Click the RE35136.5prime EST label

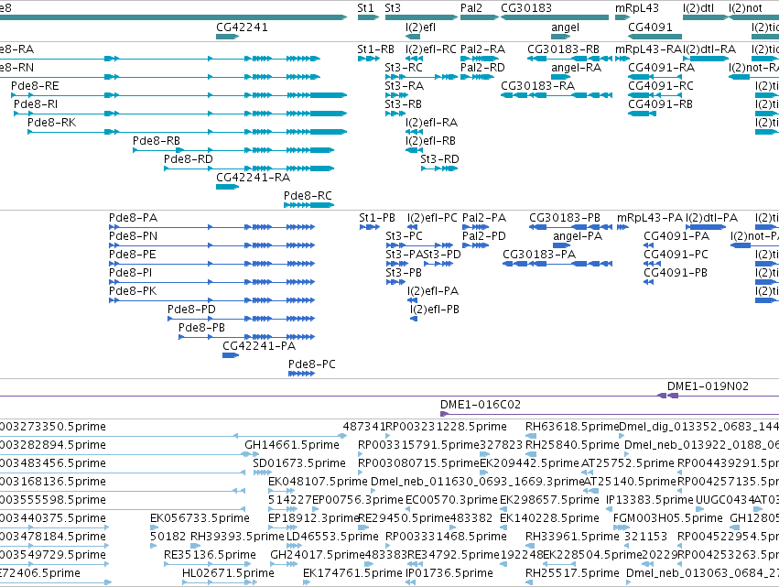pos(211,555)
